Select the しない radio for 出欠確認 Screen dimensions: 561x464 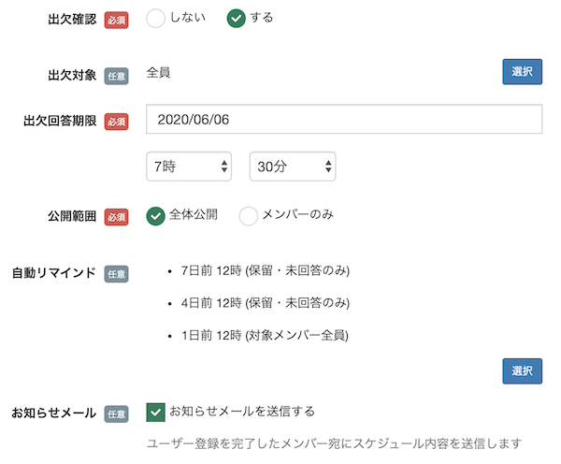pos(156,18)
